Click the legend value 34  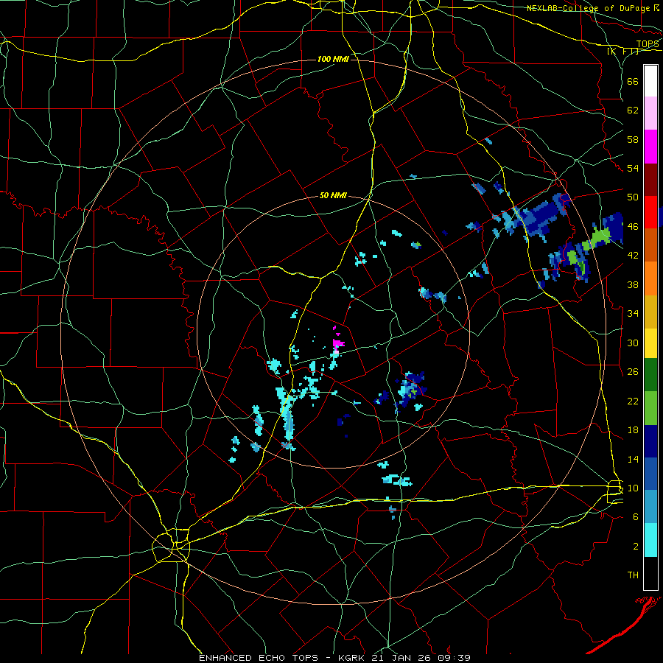633,314
